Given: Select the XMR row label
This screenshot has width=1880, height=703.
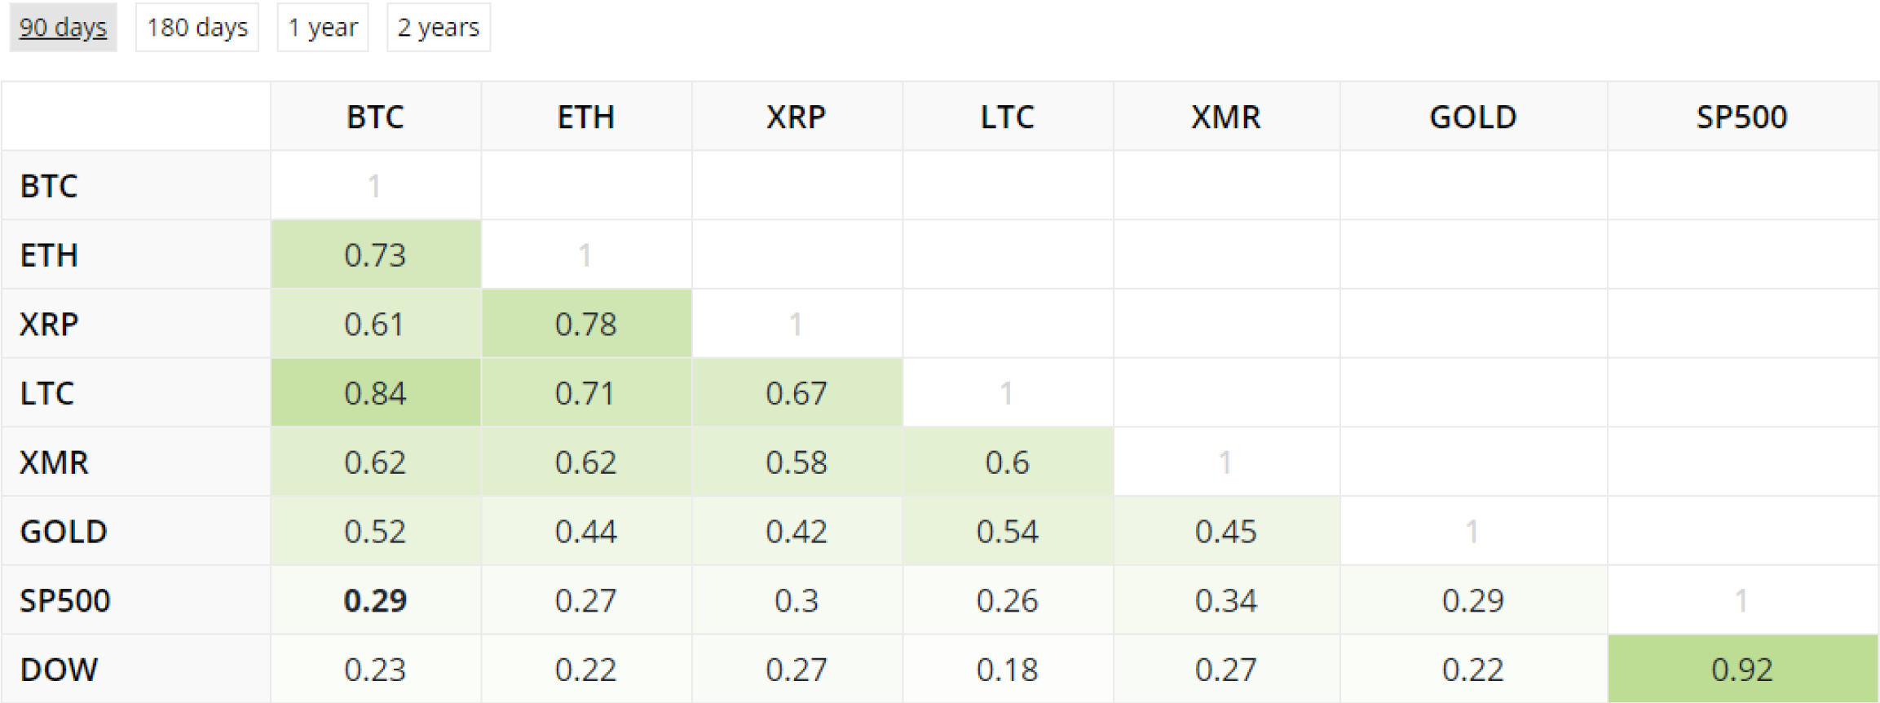Looking at the screenshot, I should [54, 462].
